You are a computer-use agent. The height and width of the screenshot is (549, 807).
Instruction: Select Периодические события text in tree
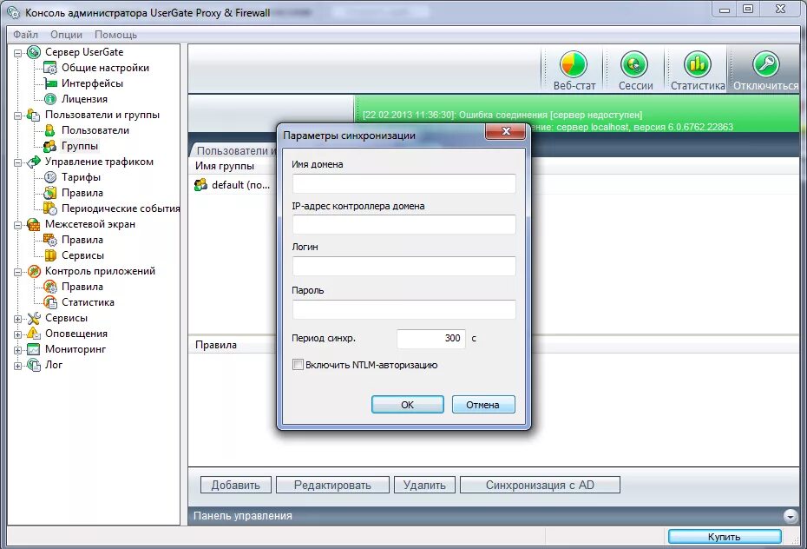(121, 208)
